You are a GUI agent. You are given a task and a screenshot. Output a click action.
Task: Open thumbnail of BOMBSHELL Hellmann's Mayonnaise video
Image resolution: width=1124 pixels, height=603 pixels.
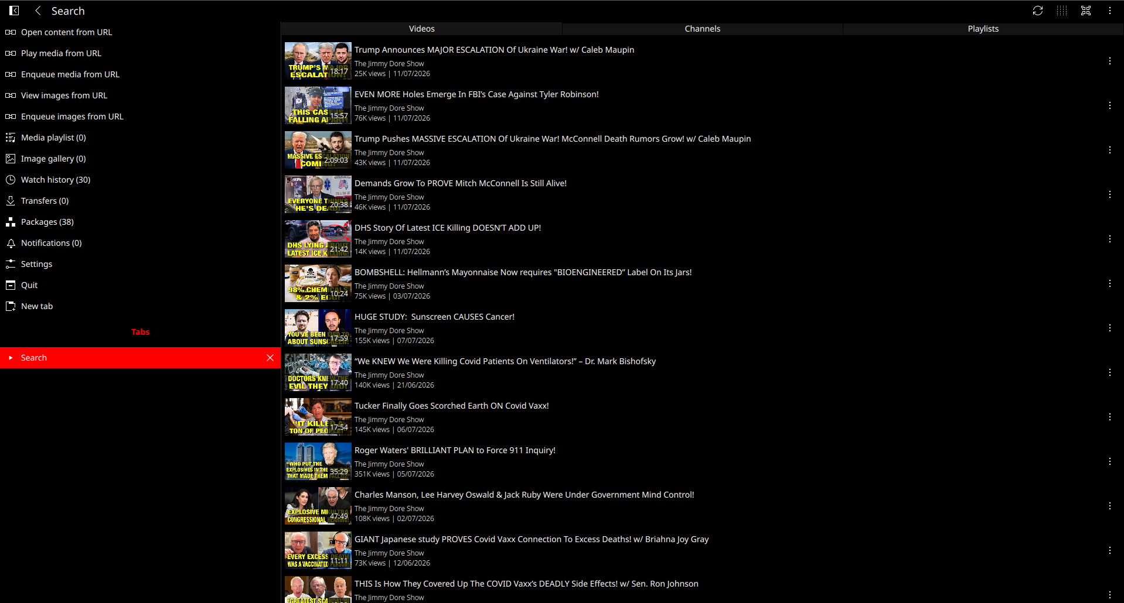coord(318,283)
